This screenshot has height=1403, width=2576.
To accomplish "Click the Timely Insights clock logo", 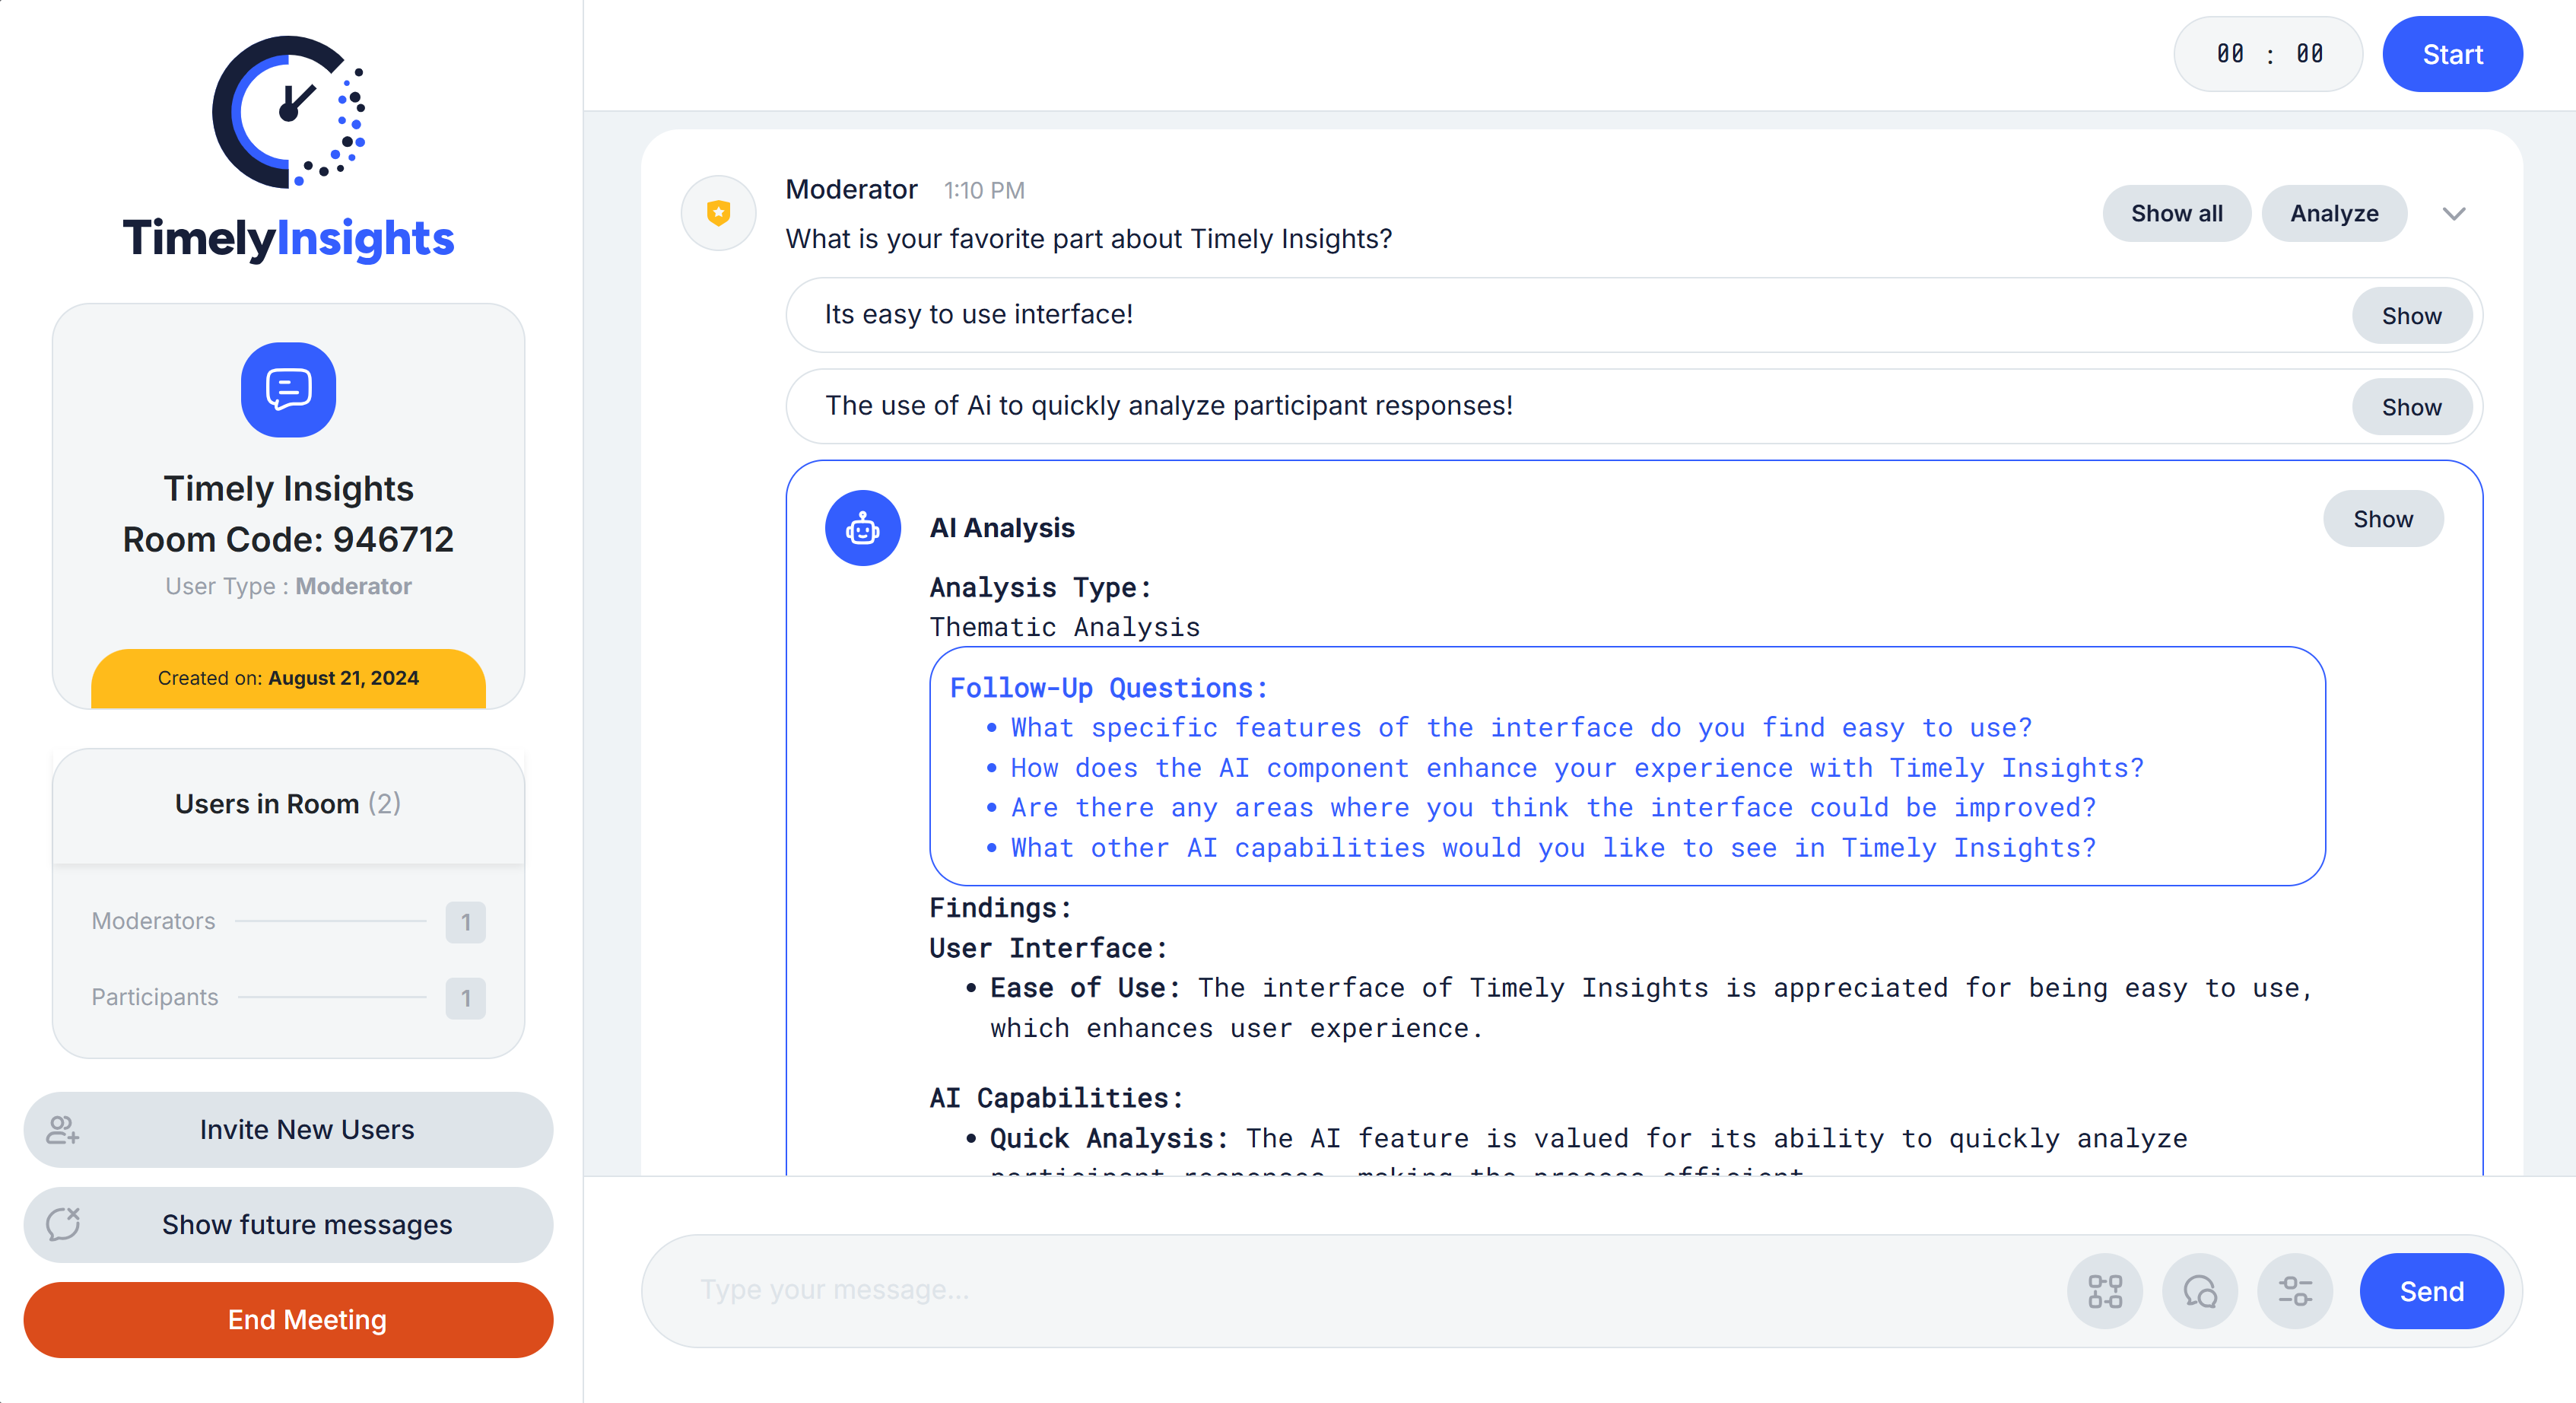I will pos(288,112).
